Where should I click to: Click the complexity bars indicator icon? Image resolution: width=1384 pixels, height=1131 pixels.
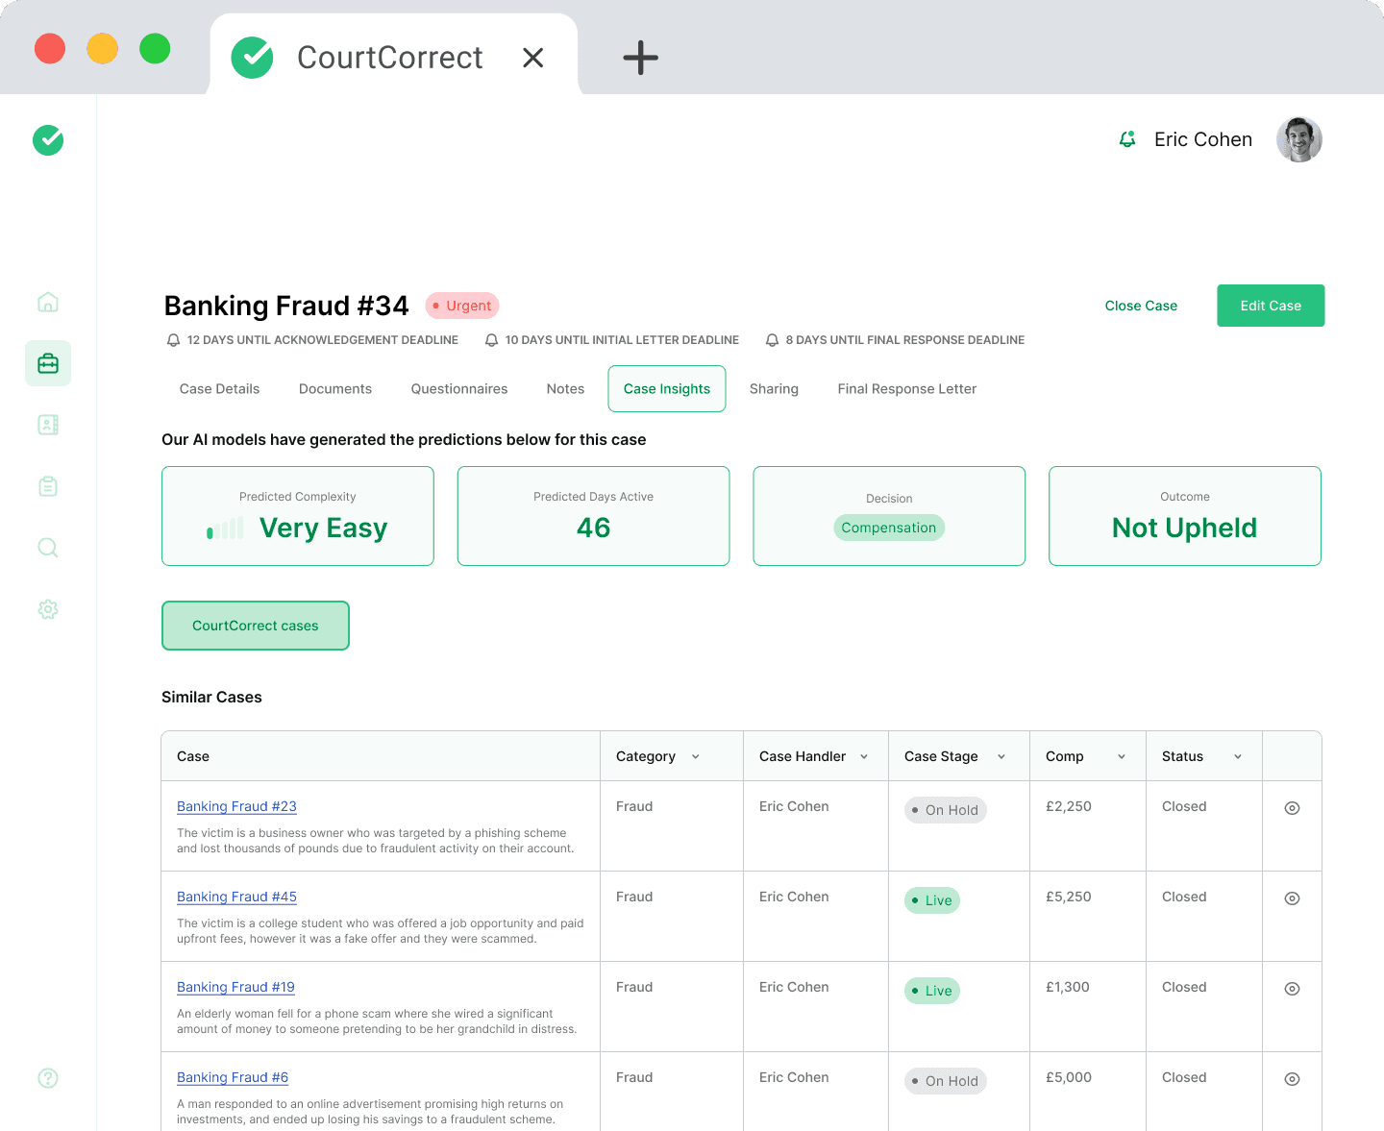(x=225, y=529)
